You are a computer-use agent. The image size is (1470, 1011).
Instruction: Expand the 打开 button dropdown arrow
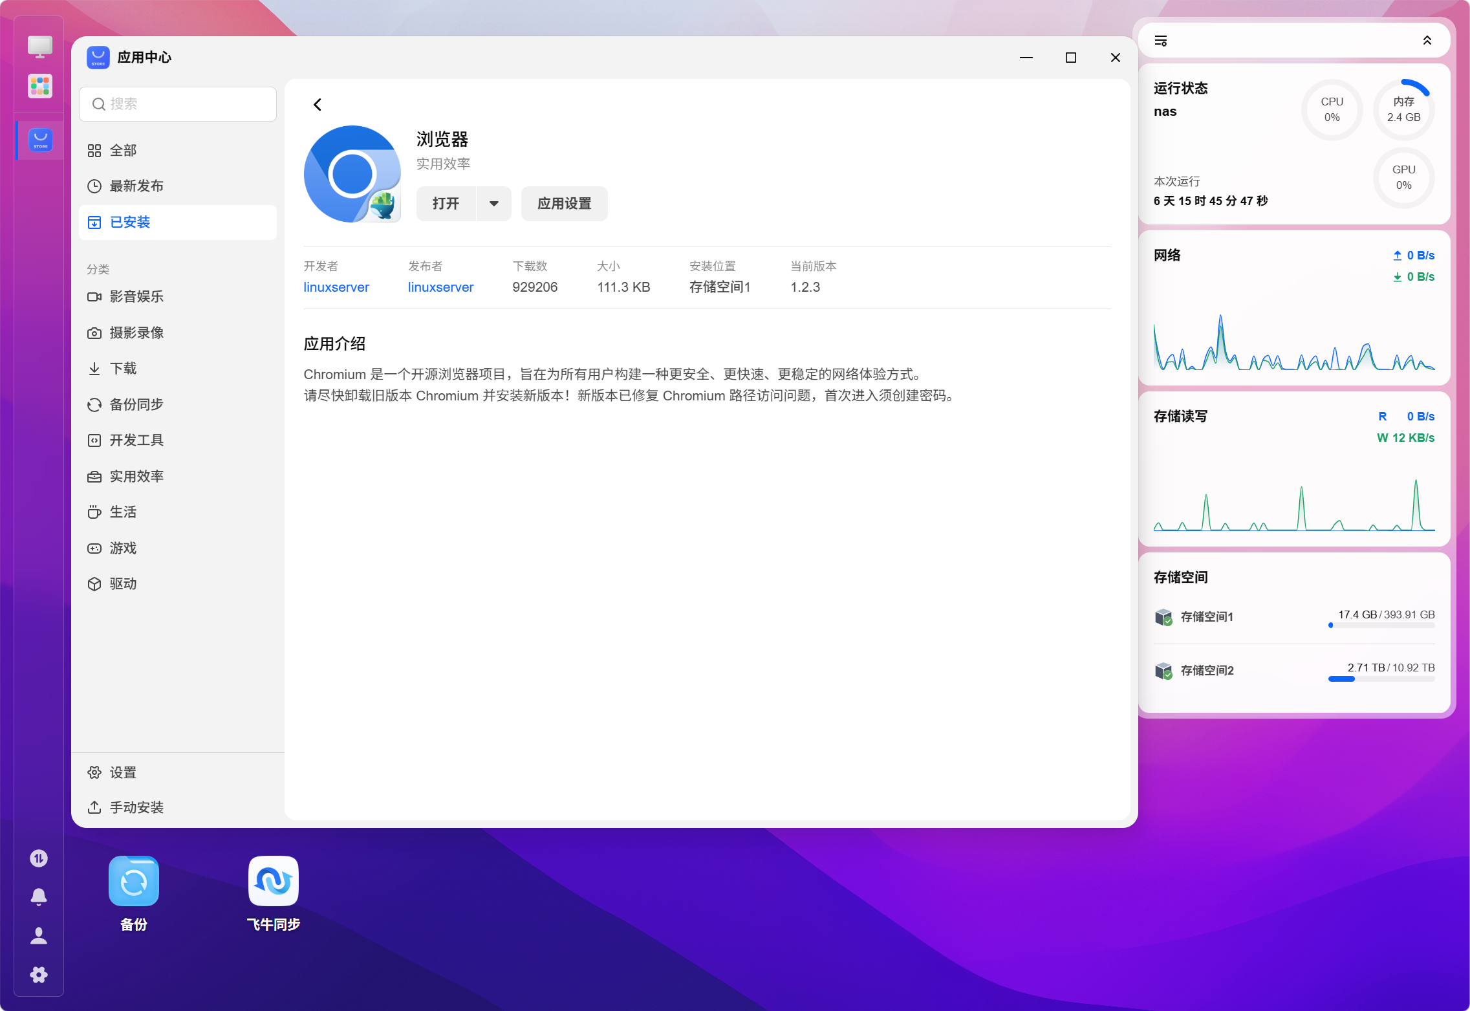point(493,204)
